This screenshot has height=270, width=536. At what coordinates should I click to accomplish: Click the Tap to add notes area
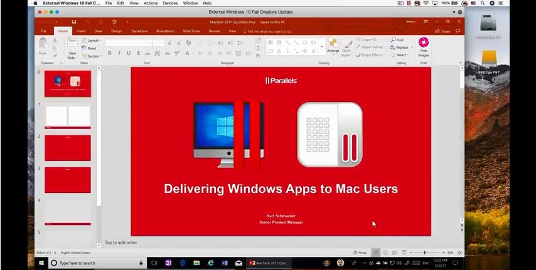coord(121,242)
